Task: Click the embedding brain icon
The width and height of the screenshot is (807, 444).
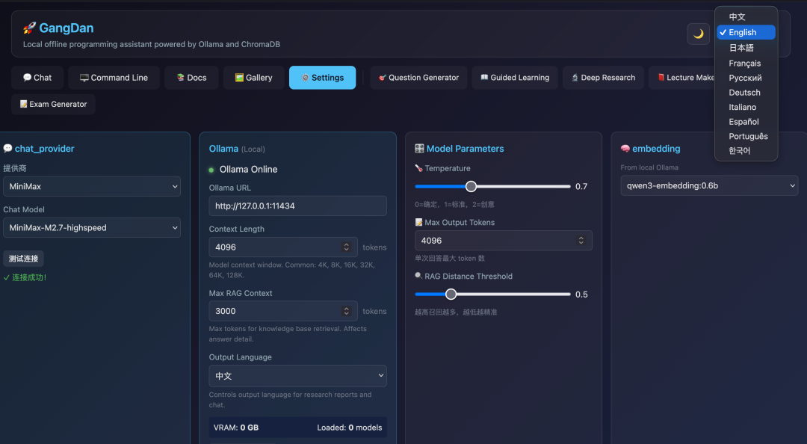Action: (625, 148)
